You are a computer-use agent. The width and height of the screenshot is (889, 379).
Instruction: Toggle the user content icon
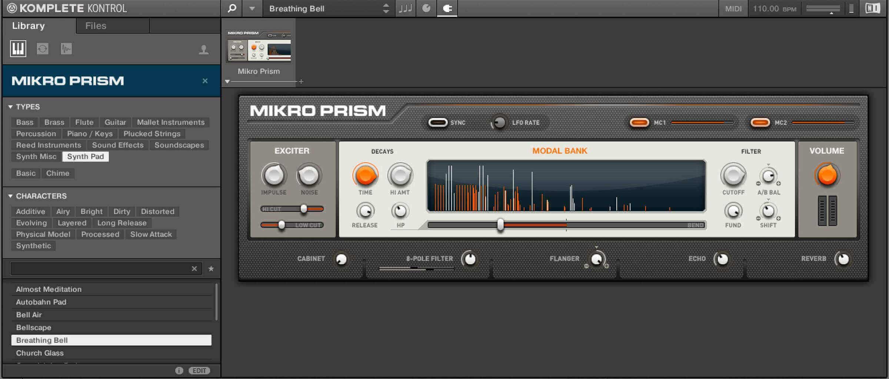pyautogui.click(x=203, y=49)
